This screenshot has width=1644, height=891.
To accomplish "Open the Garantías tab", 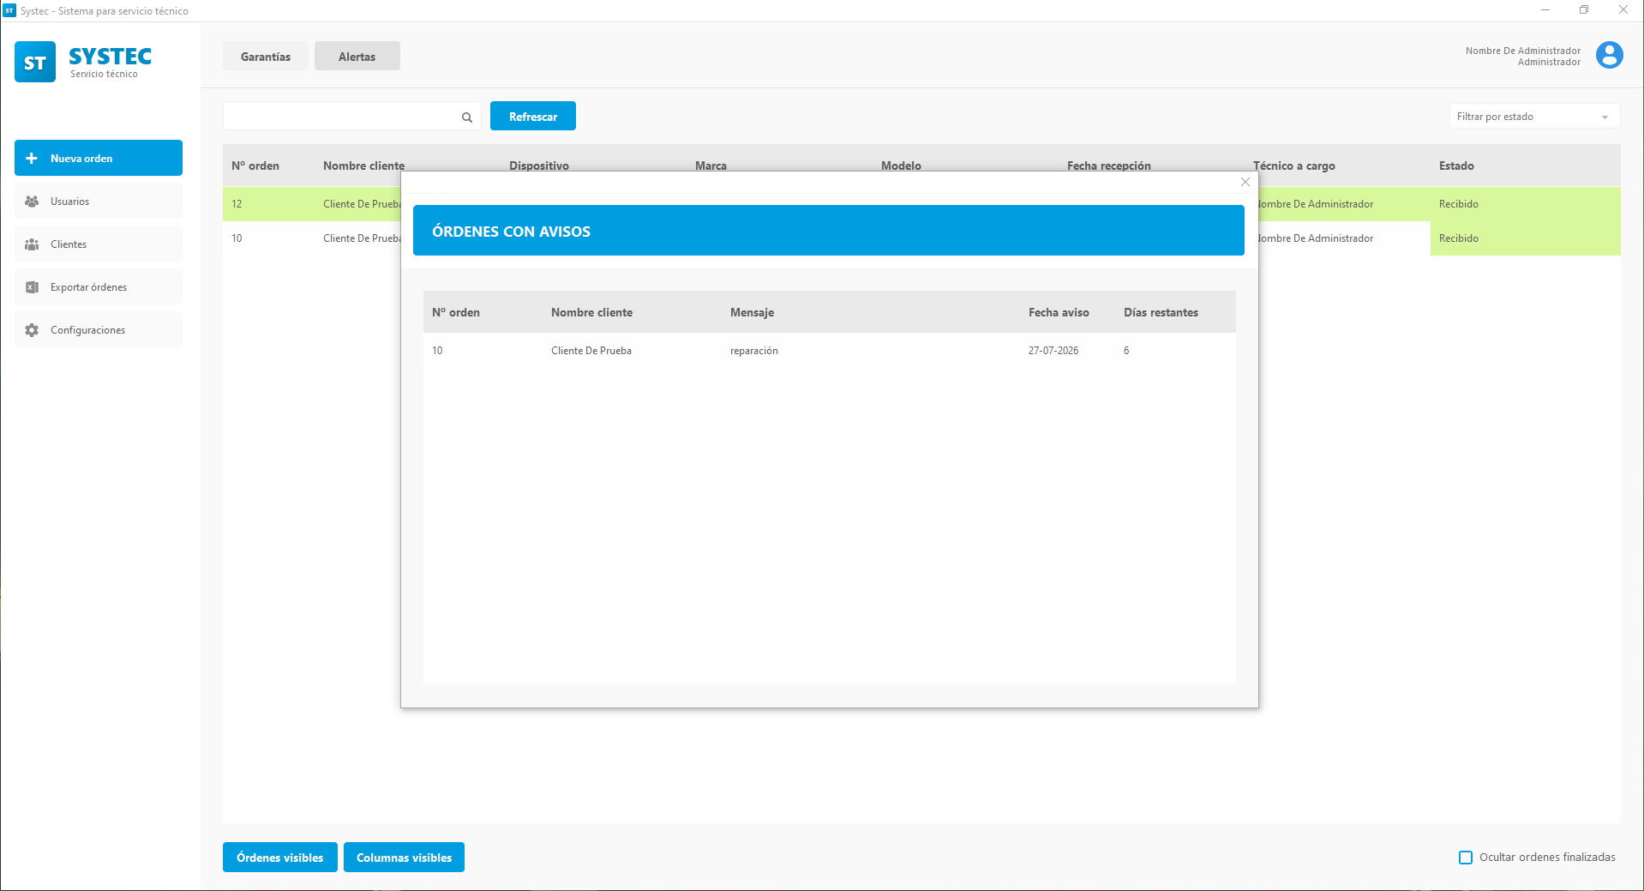I will coord(266,57).
